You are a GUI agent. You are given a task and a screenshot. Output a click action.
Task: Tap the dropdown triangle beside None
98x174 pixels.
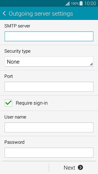click(x=91, y=64)
